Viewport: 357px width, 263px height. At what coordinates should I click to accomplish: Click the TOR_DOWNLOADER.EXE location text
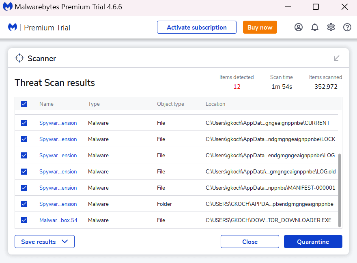point(269,220)
